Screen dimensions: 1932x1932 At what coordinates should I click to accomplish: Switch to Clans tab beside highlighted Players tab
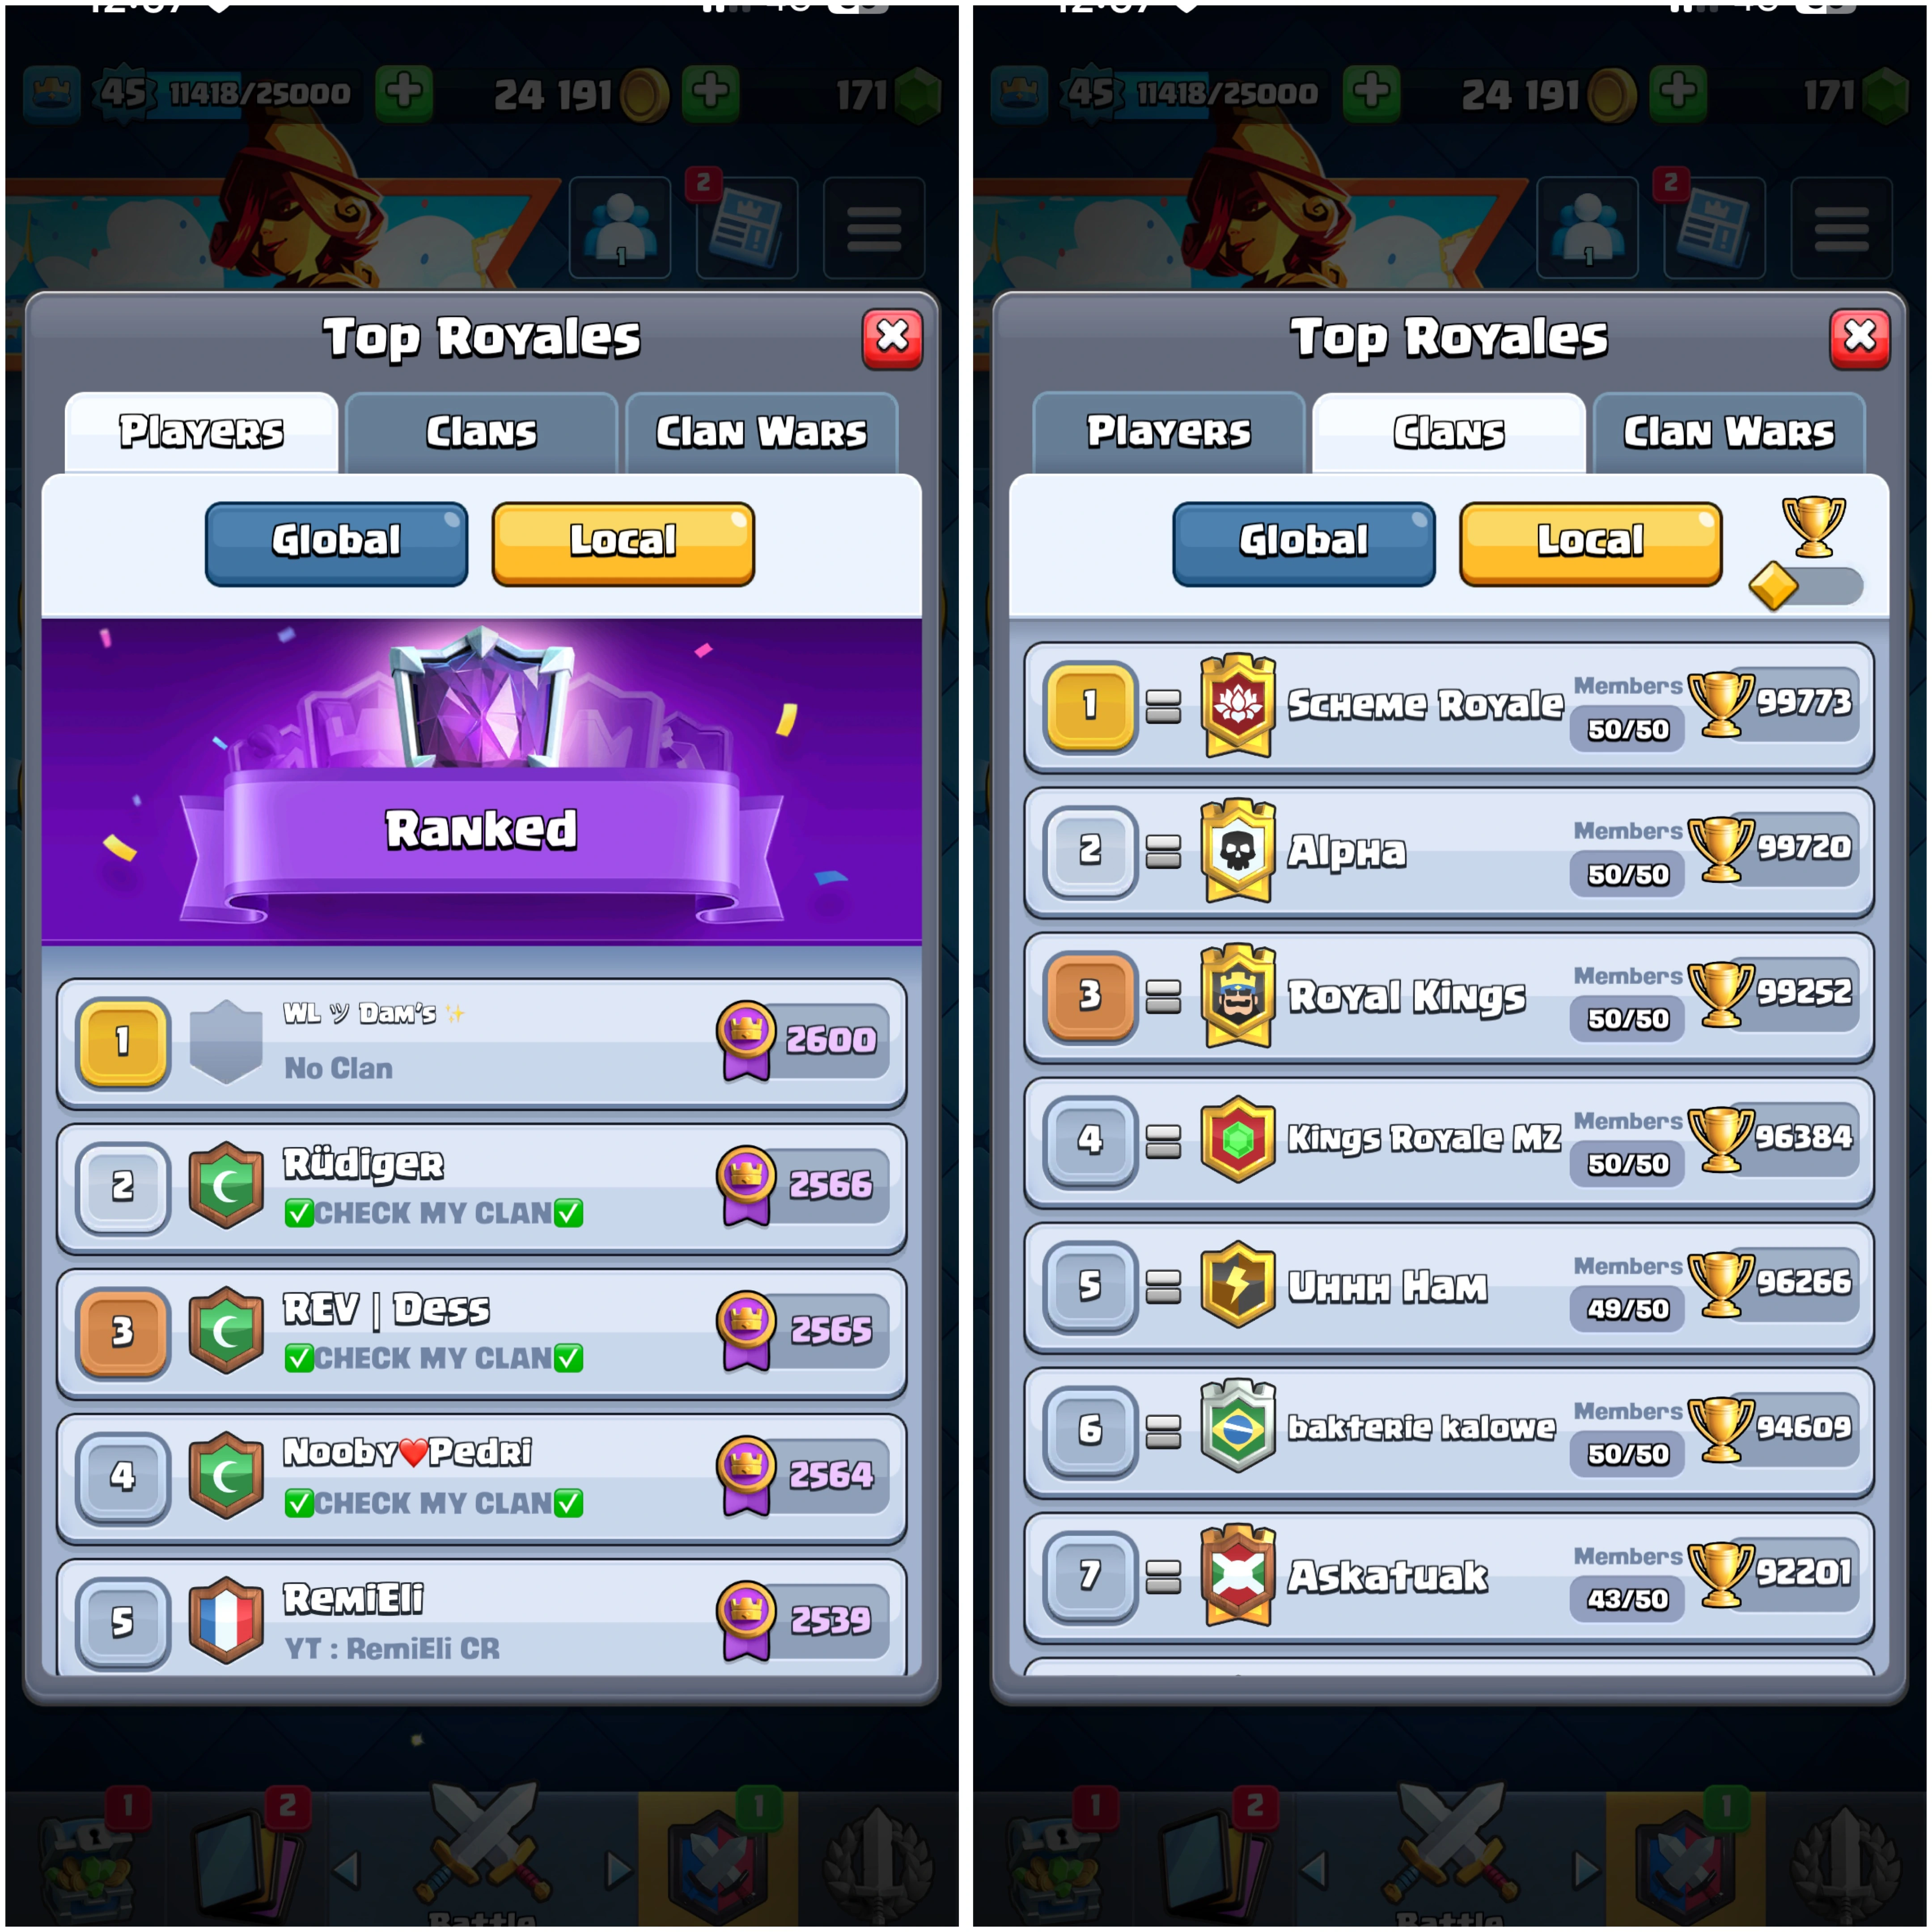pyautogui.click(x=481, y=432)
